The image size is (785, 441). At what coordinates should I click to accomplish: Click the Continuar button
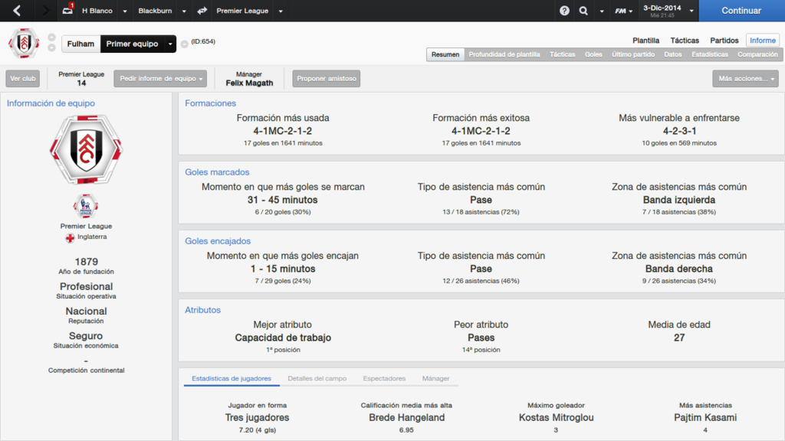(x=741, y=11)
